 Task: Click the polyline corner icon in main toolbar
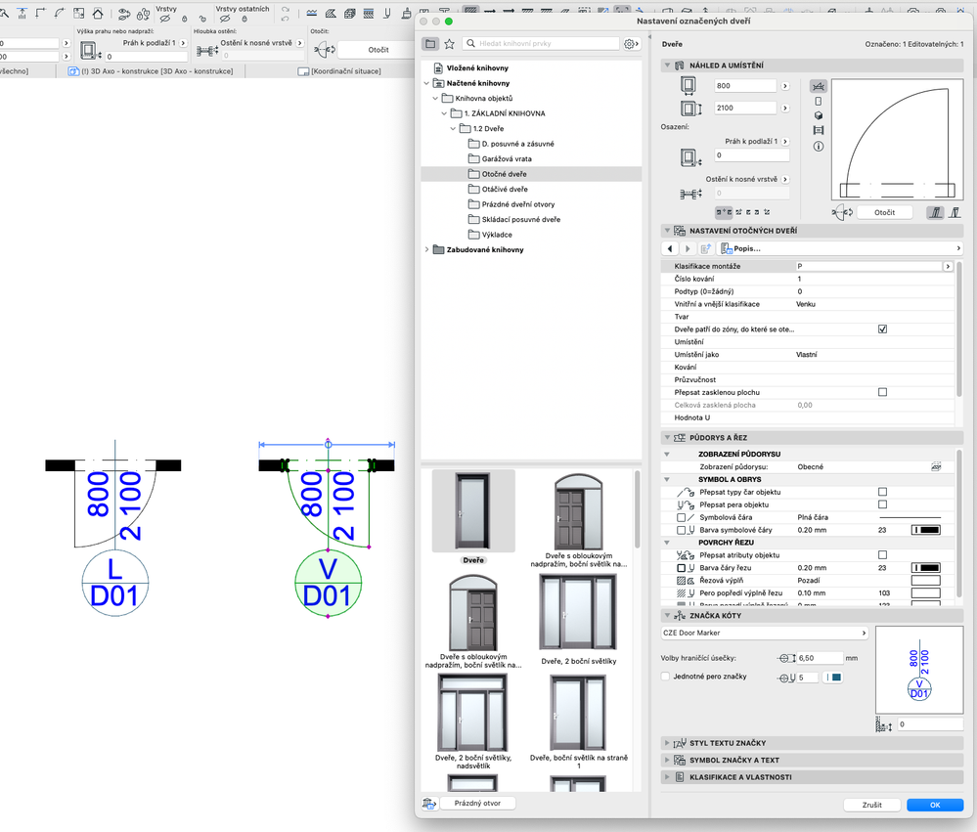[x=41, y=13]
